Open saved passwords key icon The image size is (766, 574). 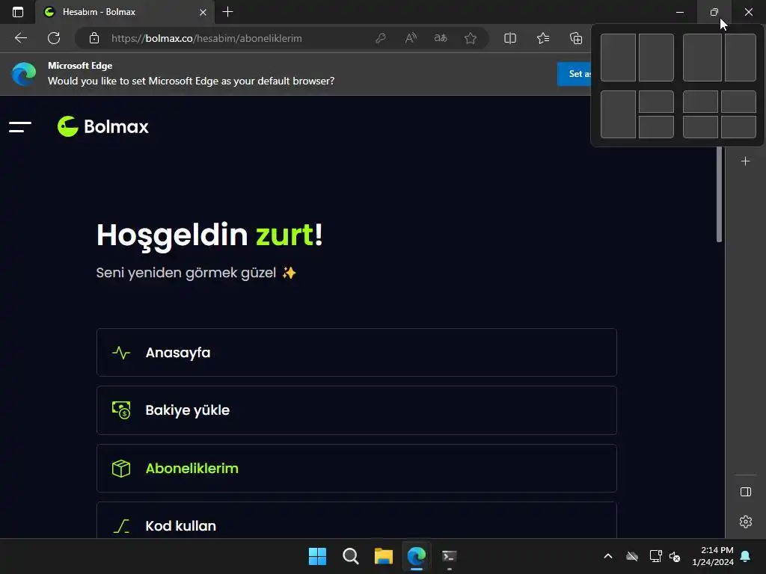[381, 38]
